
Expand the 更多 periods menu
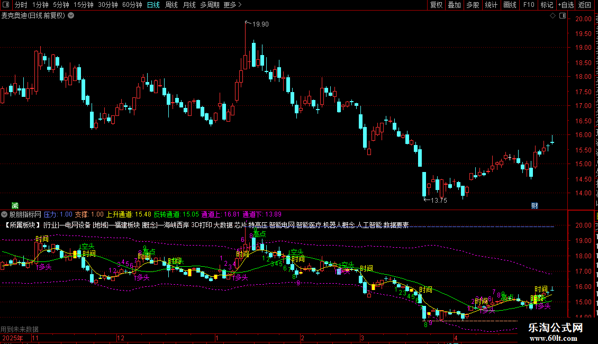233,5
